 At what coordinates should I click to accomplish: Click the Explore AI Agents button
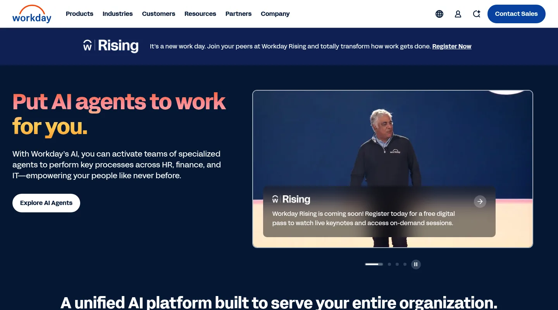click(x=46, y=203)
